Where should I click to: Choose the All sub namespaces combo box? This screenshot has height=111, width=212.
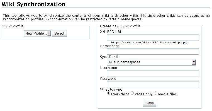click(152, 62)
